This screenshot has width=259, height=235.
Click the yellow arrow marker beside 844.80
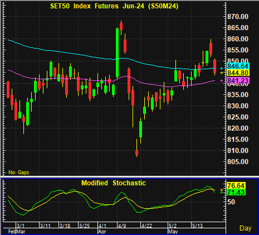click(221, 73)
